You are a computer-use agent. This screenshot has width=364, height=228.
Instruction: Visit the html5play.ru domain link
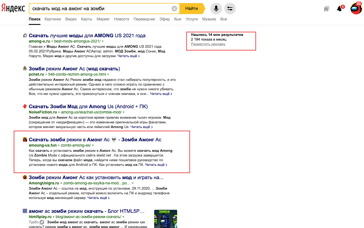pyautogui.click(x=40, y=217)
